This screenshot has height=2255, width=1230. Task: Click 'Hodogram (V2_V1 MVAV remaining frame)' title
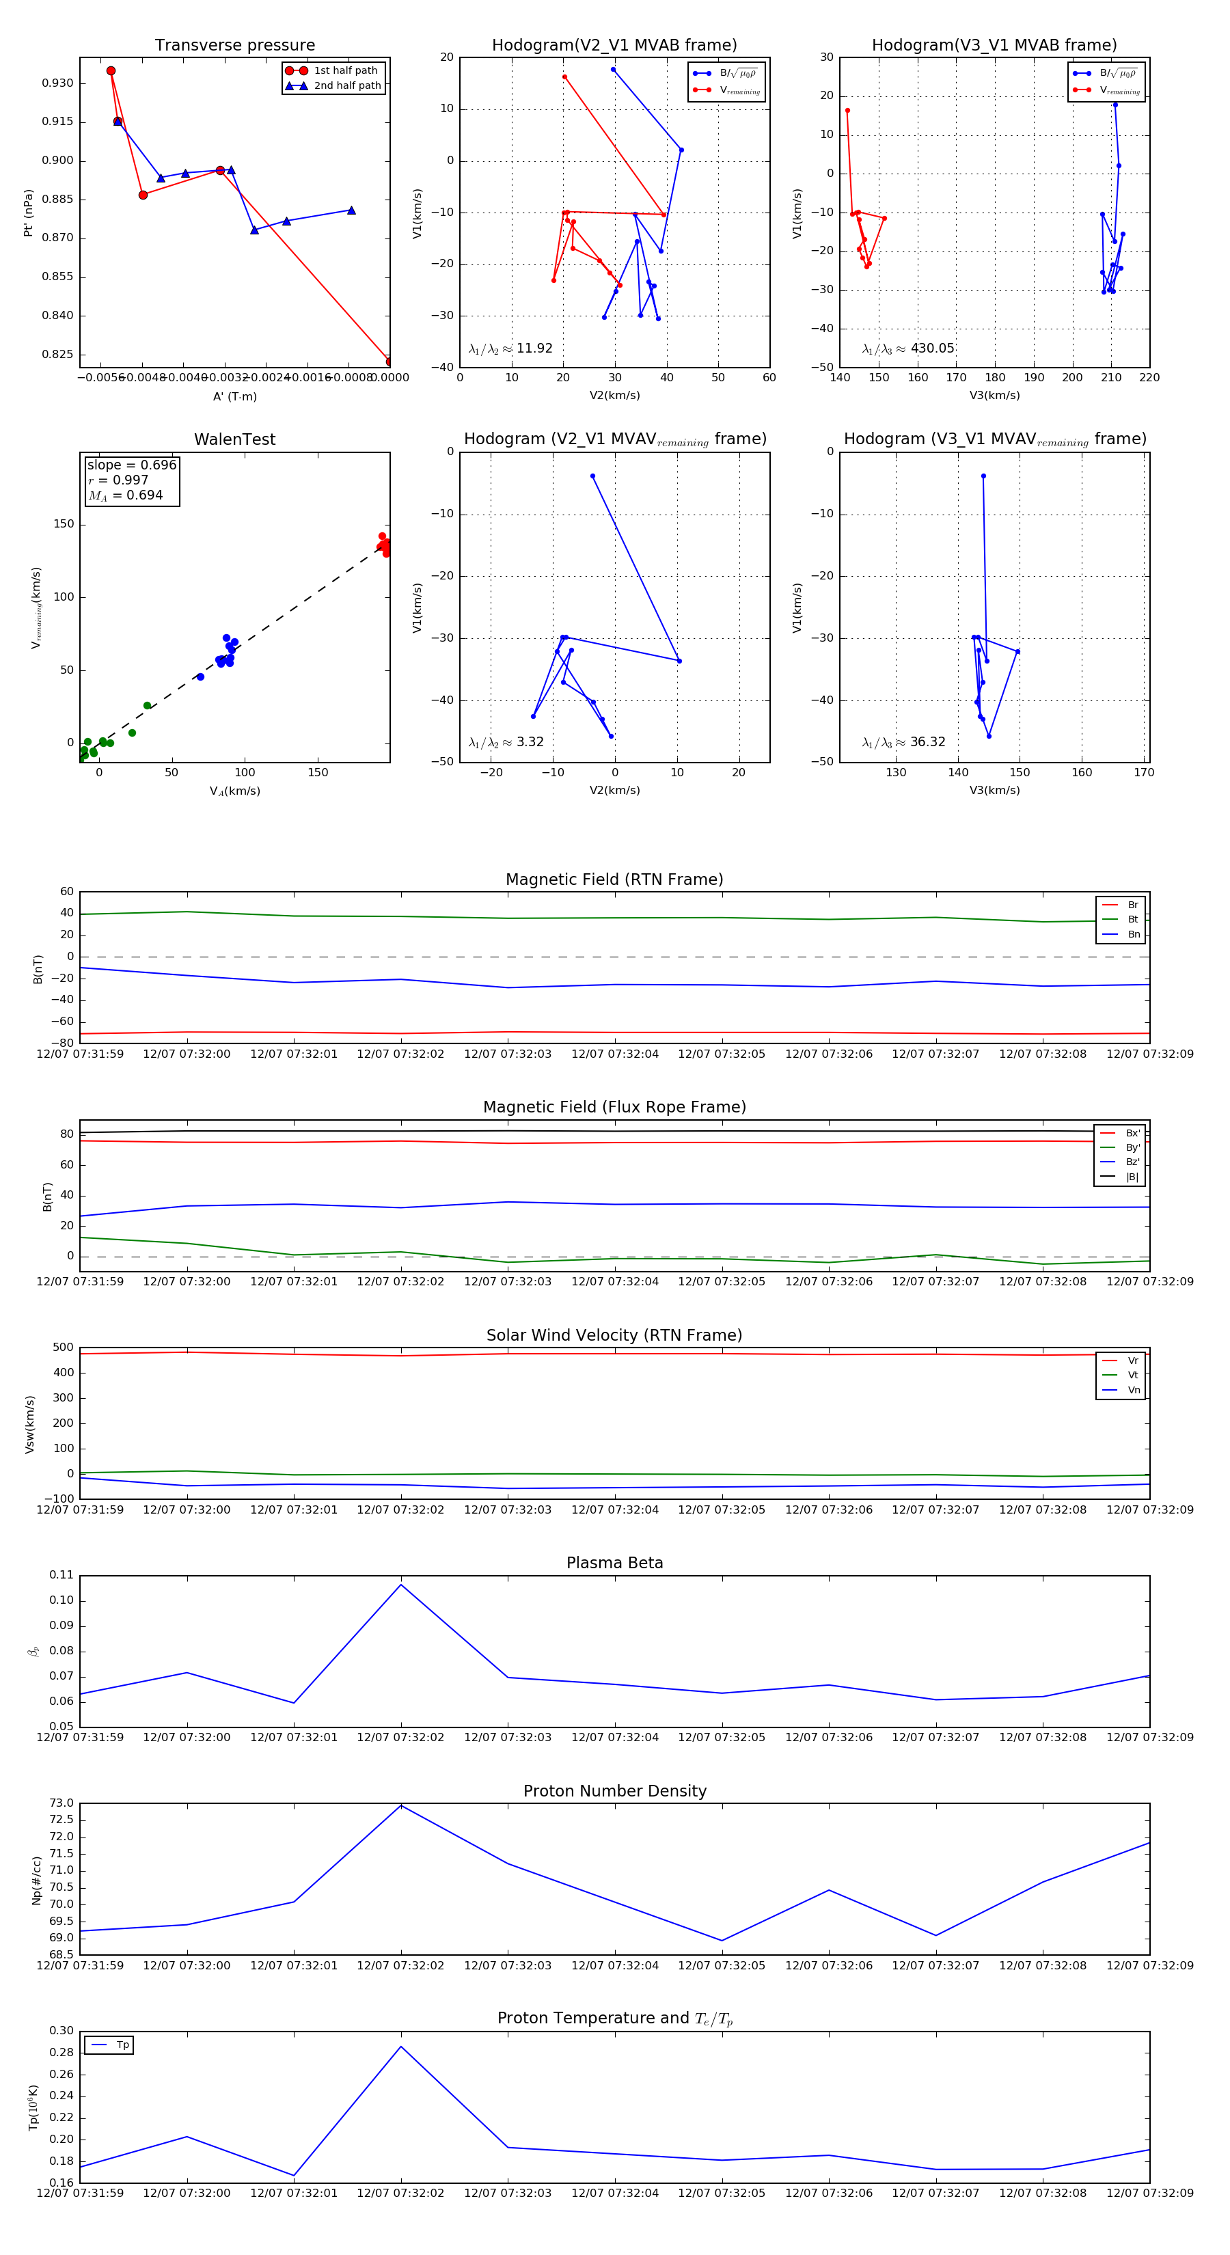click(614, 439)
